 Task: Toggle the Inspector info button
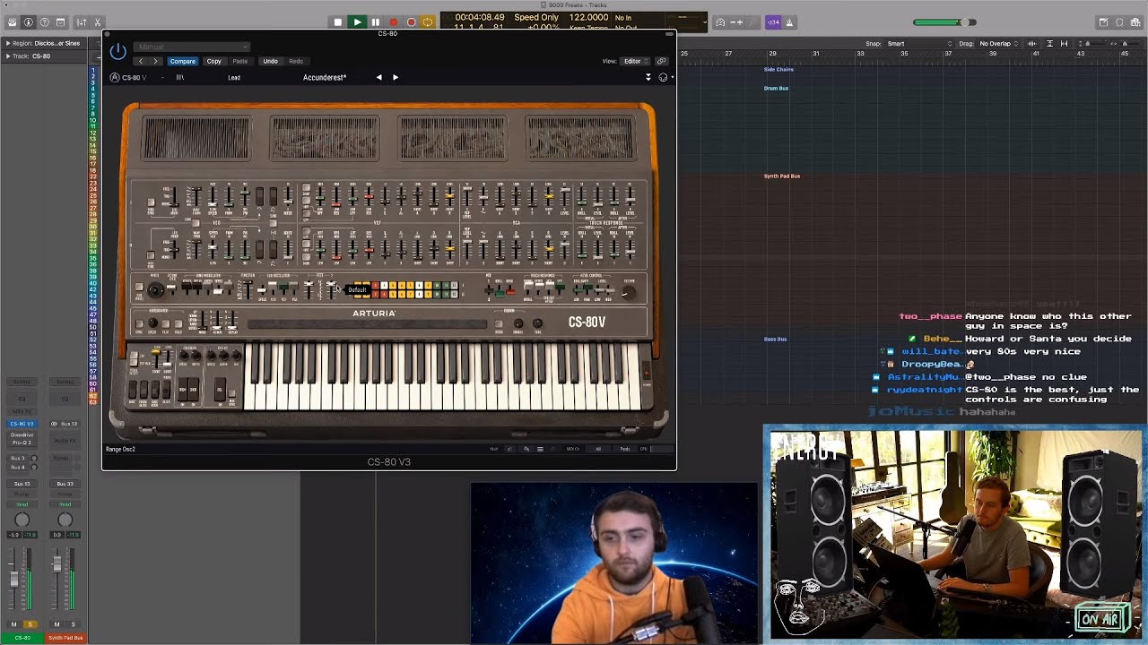pyautogui.click(x=28, y=22)
